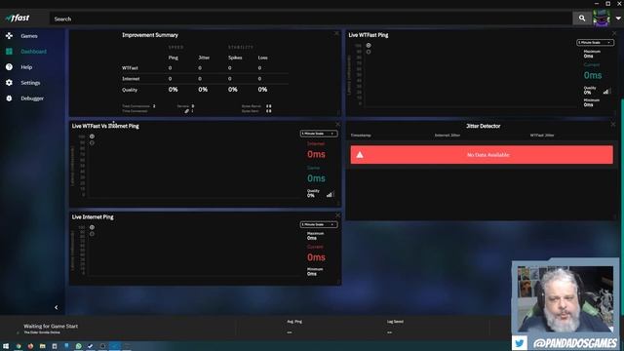Click the WTFast logo
This screenshot has width=624, height=351.
pyautogui.click(x=18, y=18)
